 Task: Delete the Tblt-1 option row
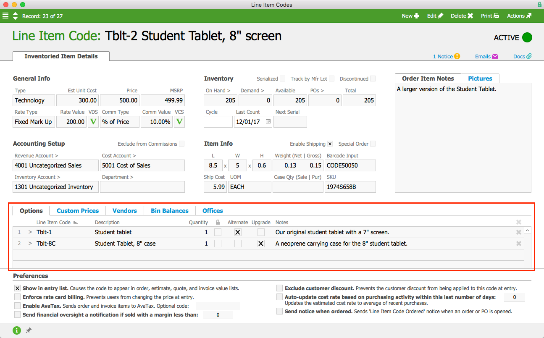click(519, 232)
